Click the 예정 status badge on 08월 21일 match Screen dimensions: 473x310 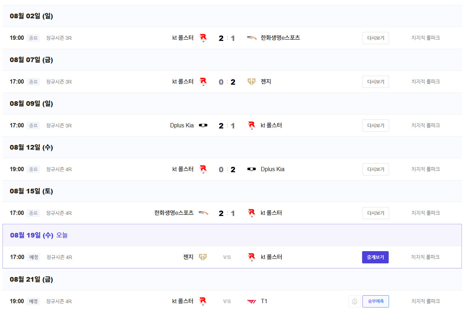click(x=33, y=301)
